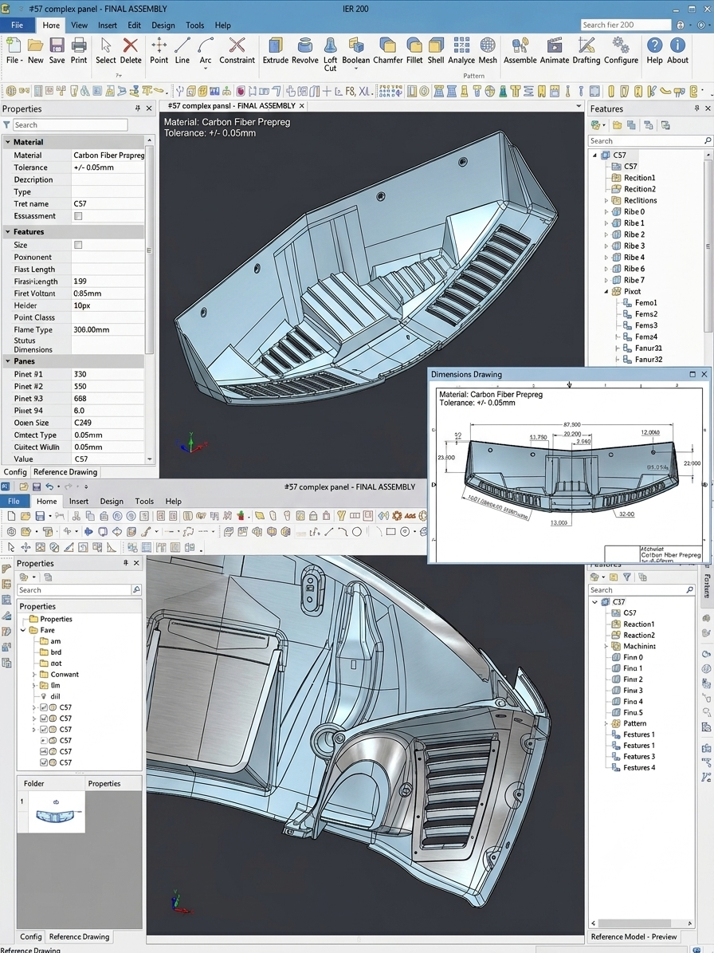
Task: Click the Mesh tool icon
Action: tap(488, 45)
